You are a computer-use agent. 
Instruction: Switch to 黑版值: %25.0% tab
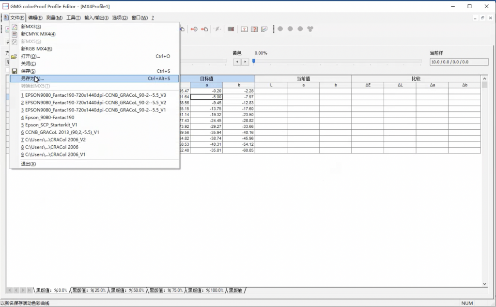(89, 290)
